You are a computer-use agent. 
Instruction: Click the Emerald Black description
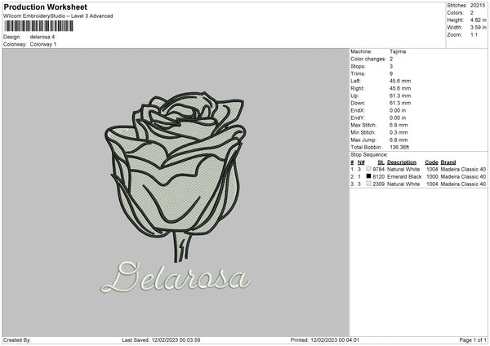click(x=404, y=177)
